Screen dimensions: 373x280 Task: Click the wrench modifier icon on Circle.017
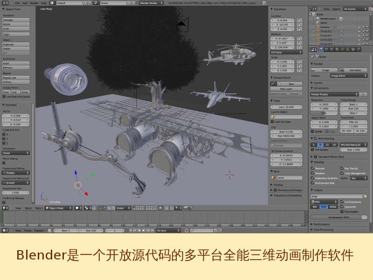tap(342, 35)
